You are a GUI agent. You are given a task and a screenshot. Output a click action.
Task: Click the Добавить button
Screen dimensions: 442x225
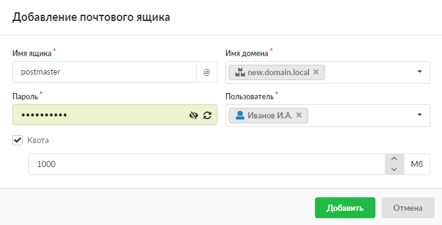point(345,208)
